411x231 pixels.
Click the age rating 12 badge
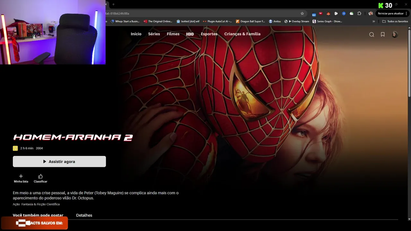[x=15, y=148]
